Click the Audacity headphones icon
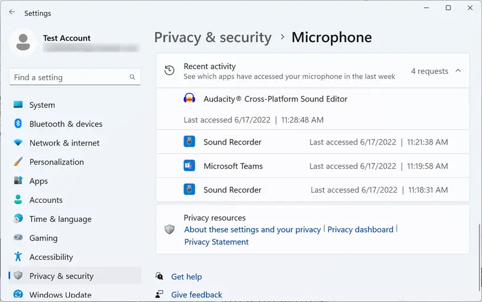482x302 pixels. click(189, 99)
